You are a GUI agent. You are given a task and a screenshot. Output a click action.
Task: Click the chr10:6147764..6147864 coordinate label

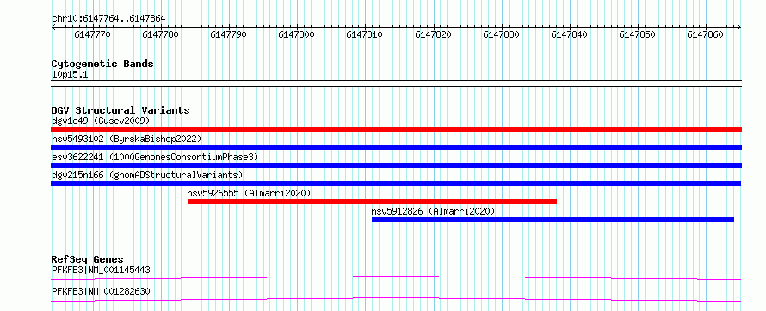[x=108, y=19]
